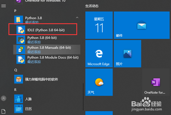Open the 人脉 People app
Image resolution: width=171 pixels, height=115 pixels.
click(x=47, y=99)
